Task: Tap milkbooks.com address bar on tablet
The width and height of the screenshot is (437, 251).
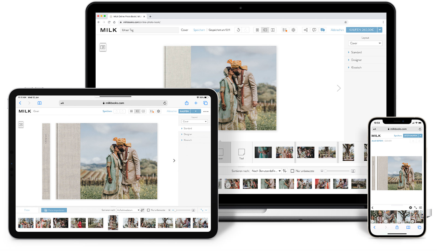Action: click(113, 103)
